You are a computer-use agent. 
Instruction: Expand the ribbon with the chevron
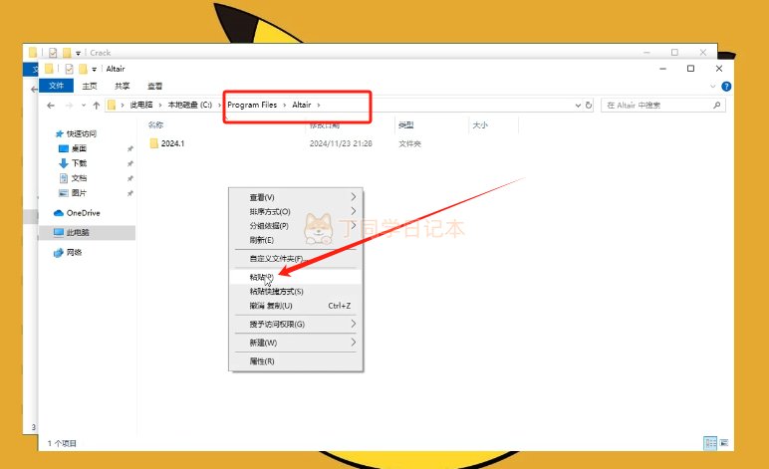[x=712, y=87]
